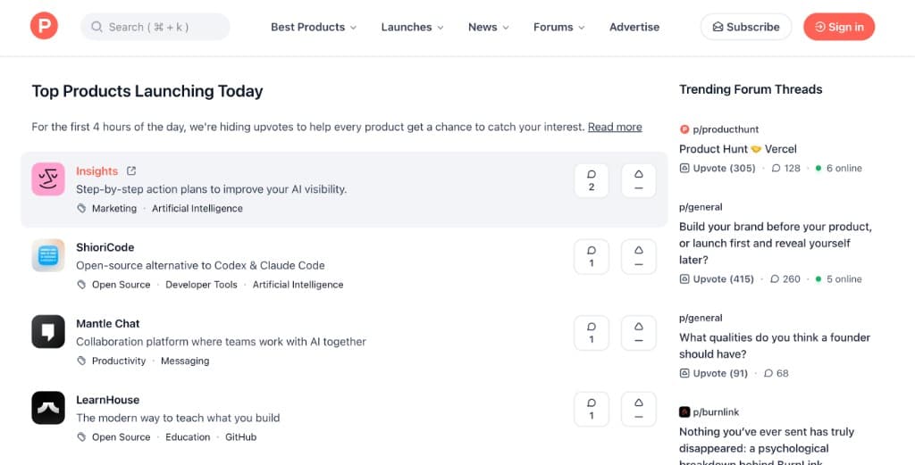Select Open Source tag under LearnHouse
The height and width of the screenshot is (465, 915).
pos(121,437)
